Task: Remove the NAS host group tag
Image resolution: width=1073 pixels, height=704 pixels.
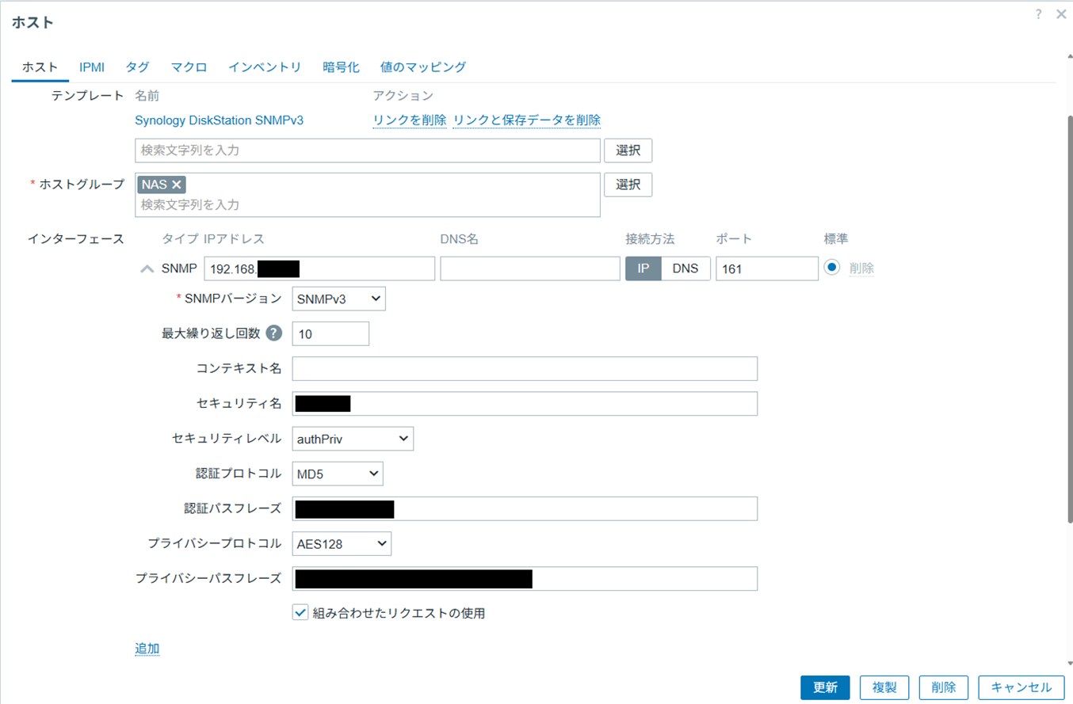Action: (177, 185)
